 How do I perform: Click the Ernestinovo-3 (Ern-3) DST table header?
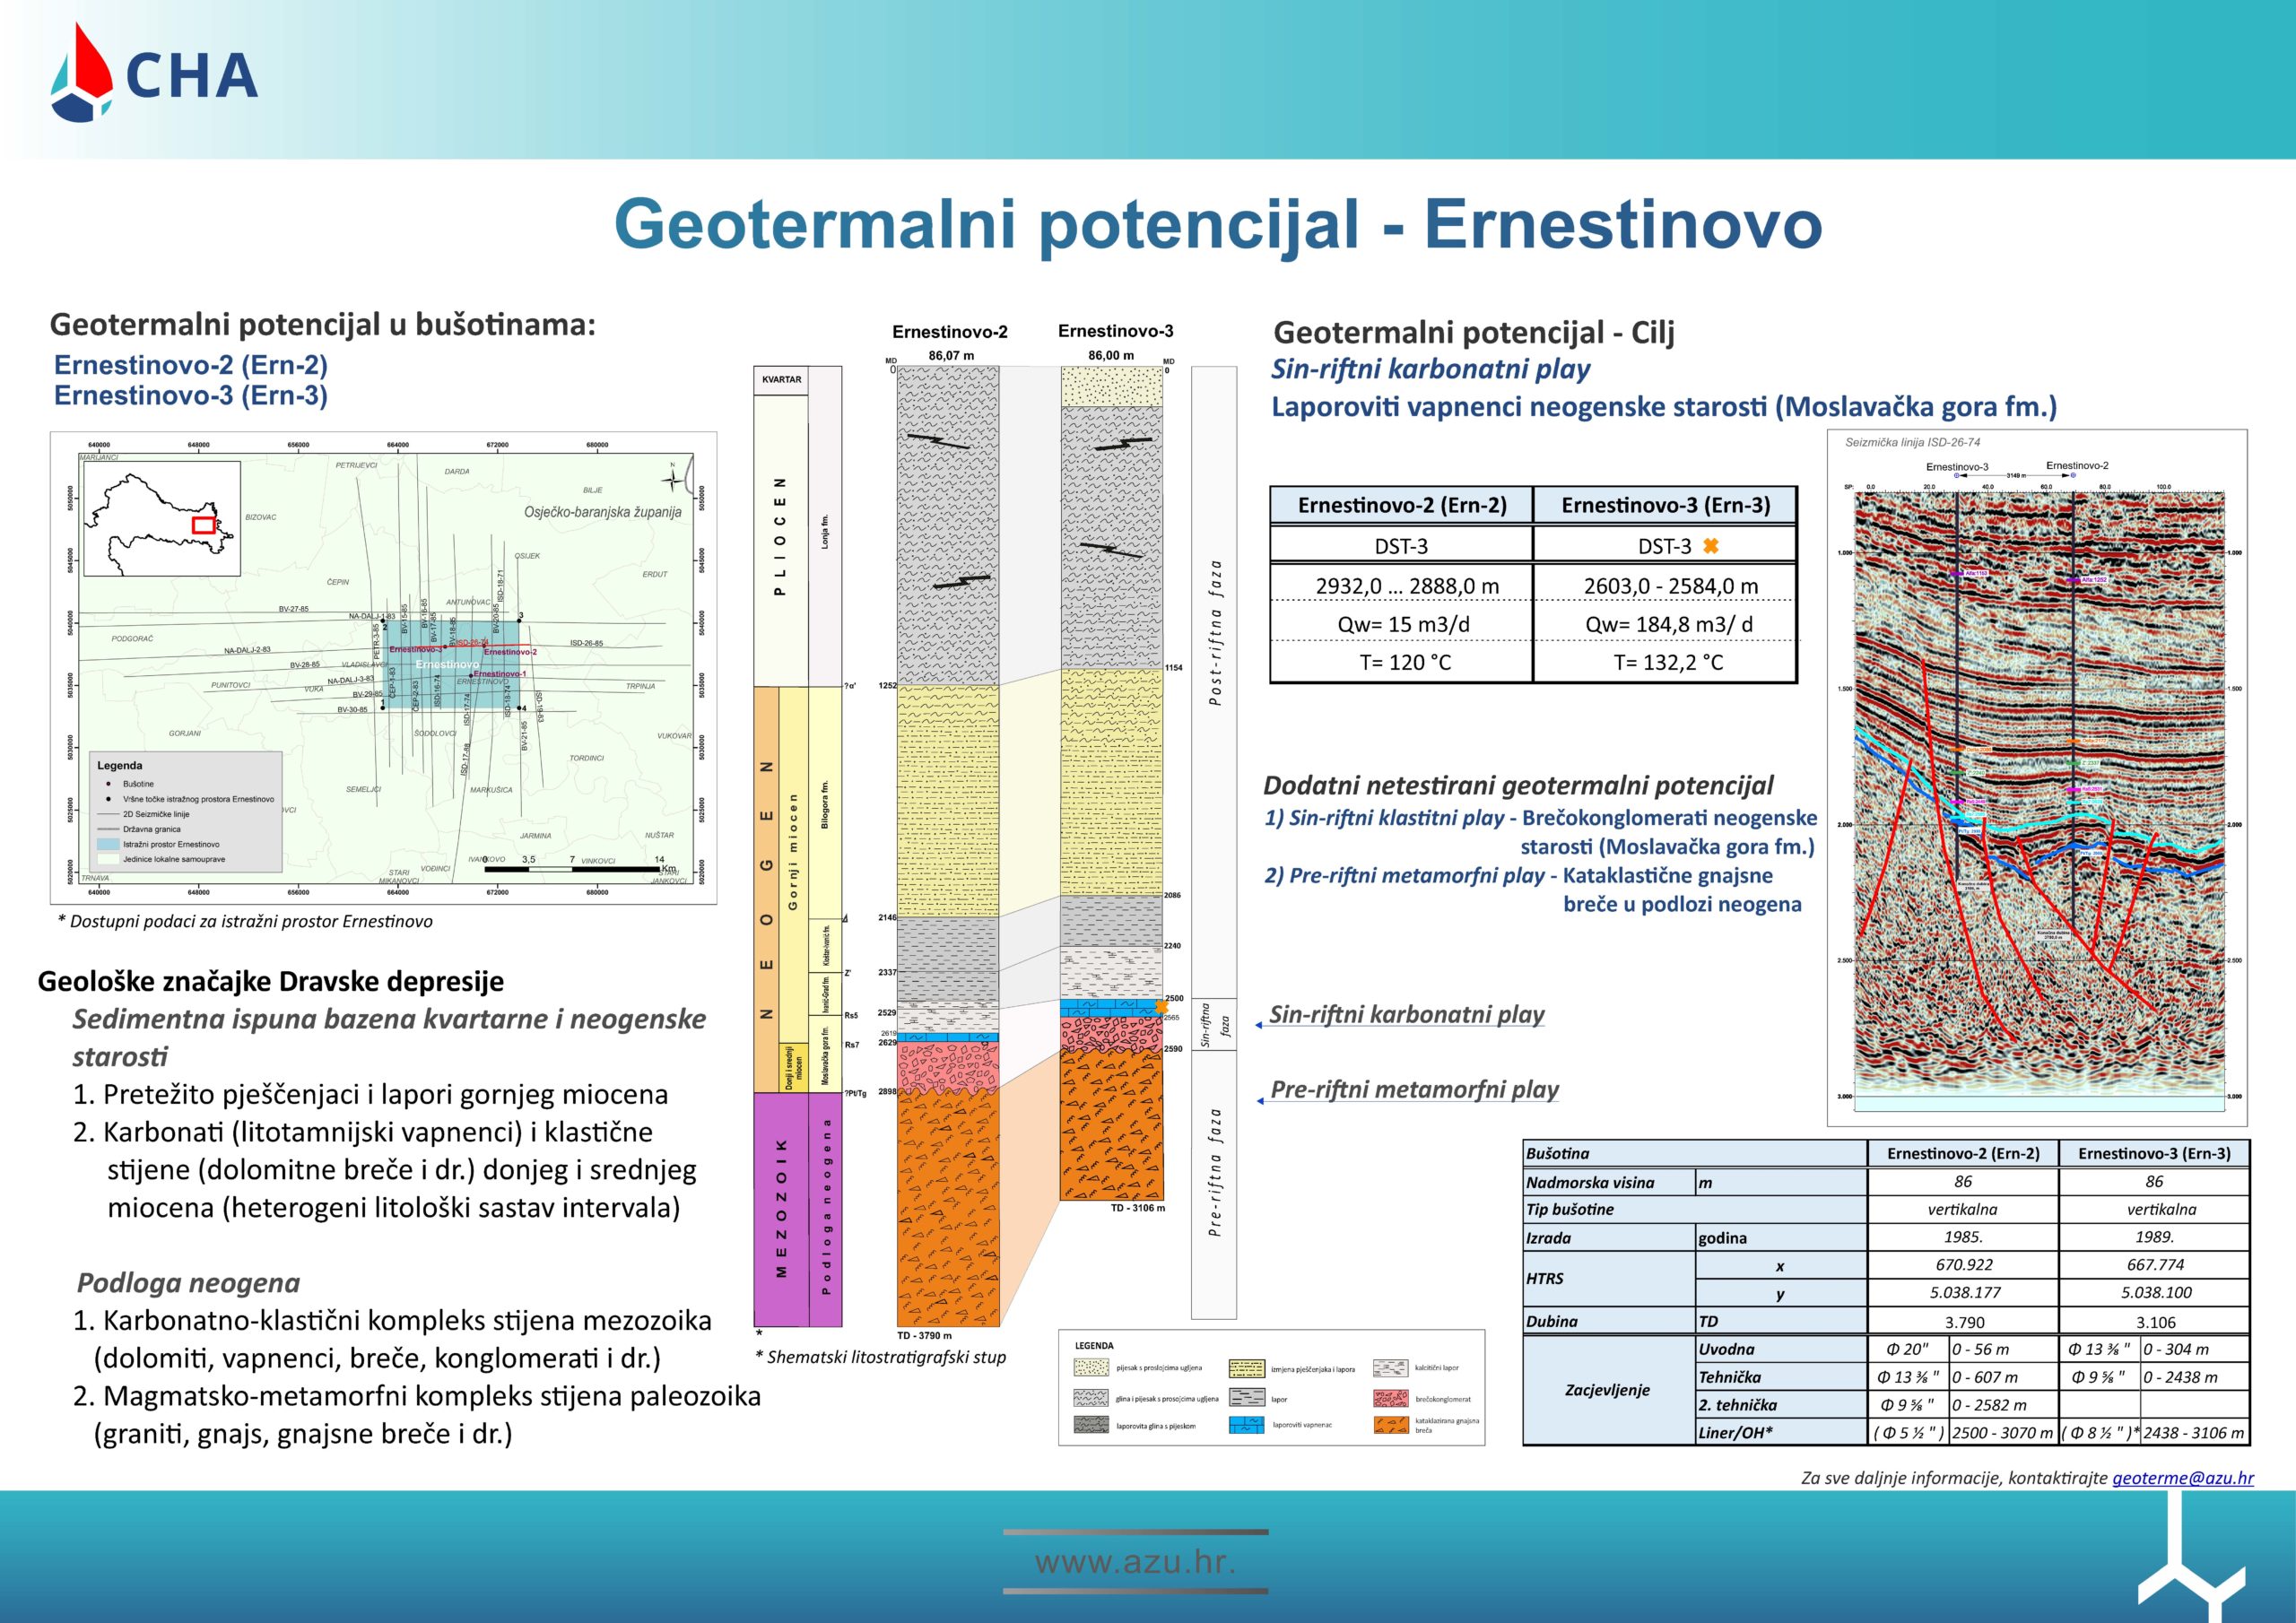coord(1665,505)
